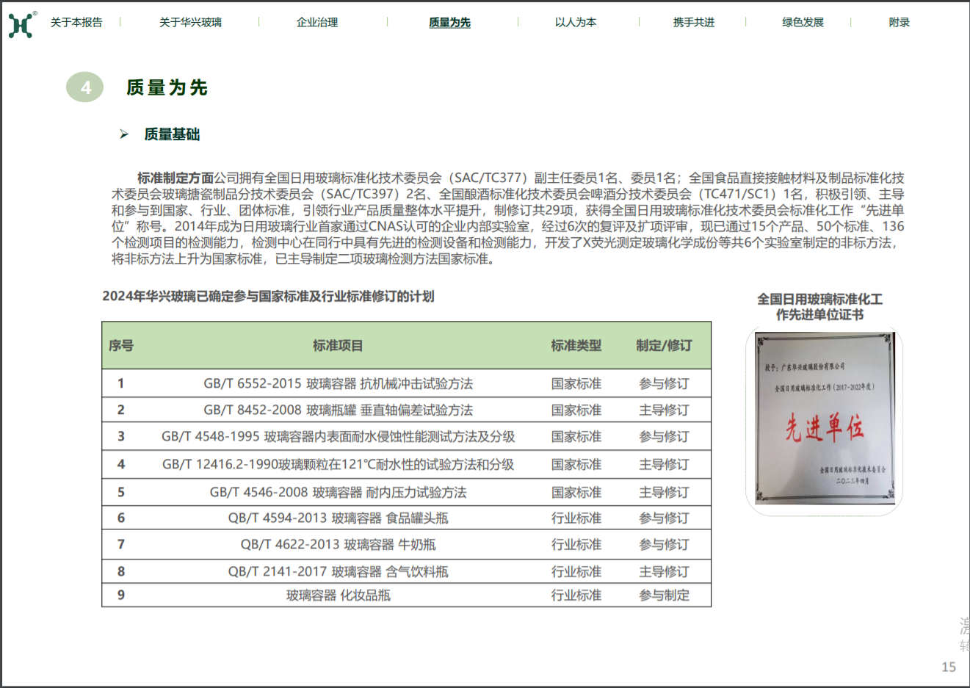Select the 质量为先 navigation tab
The image size is (970, 688).
(449, 23)
